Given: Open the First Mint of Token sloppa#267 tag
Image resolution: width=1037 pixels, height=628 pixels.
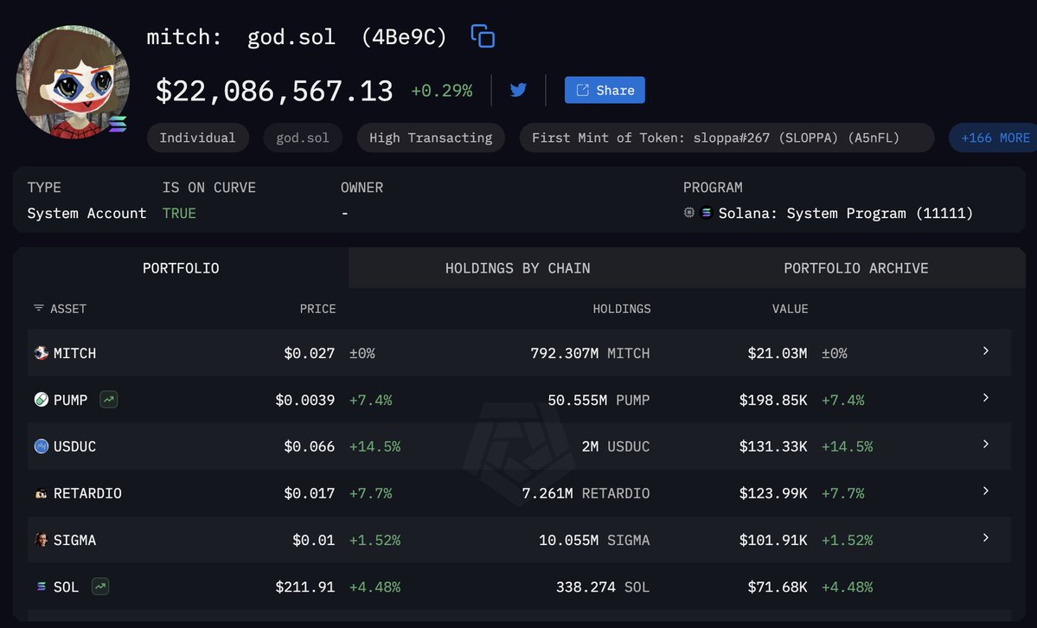Looking at the screenshot, I should coord(727,138).
